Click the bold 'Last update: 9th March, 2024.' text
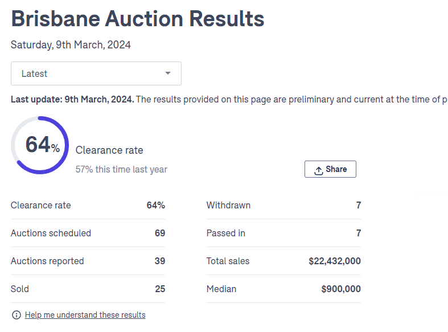Viewport: 448px width, 332px height. click(72, 99)
